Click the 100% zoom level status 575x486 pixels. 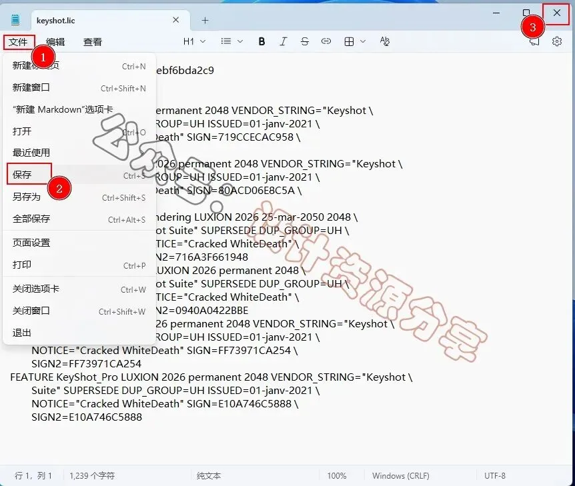pos(337,476)
